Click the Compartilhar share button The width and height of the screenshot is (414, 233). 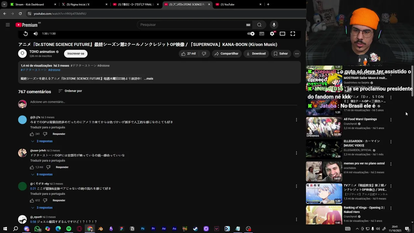pos(226,54)
